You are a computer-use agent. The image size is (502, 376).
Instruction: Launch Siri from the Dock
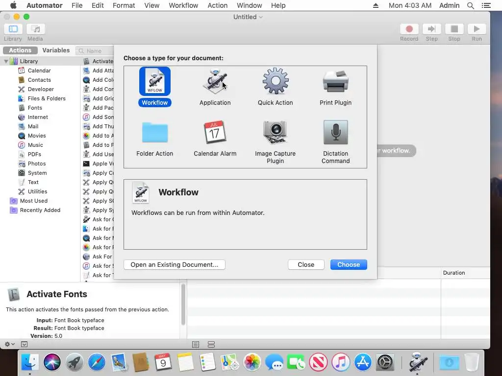click(x=52, y=362)
